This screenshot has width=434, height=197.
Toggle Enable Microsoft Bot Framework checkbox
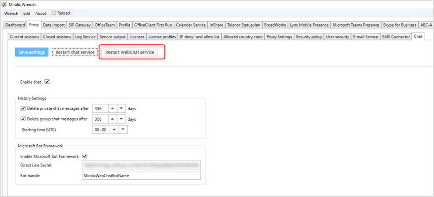point(85,156)
